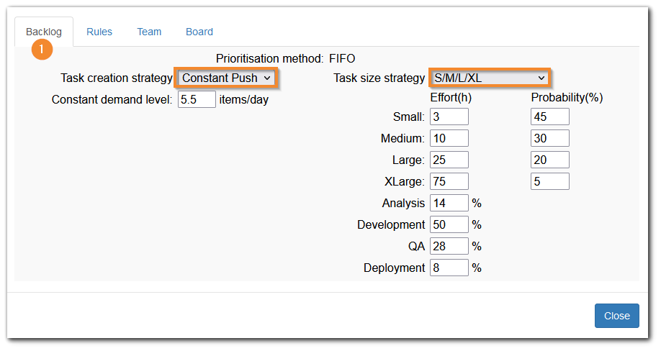The height and width of the screenshot is (351, 661).
Task: Focus the XLarge probability percent field
Action: tap(550, 181)
